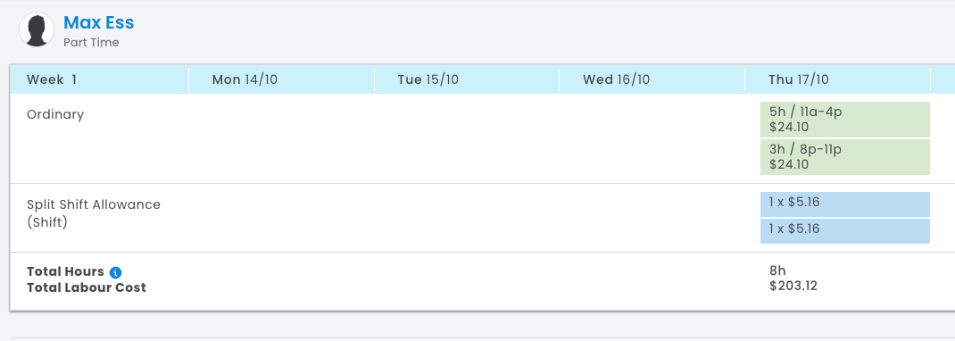Click the Ordinary row label
This screenshot has width=955, height=341.
click(x=55, y=114)
